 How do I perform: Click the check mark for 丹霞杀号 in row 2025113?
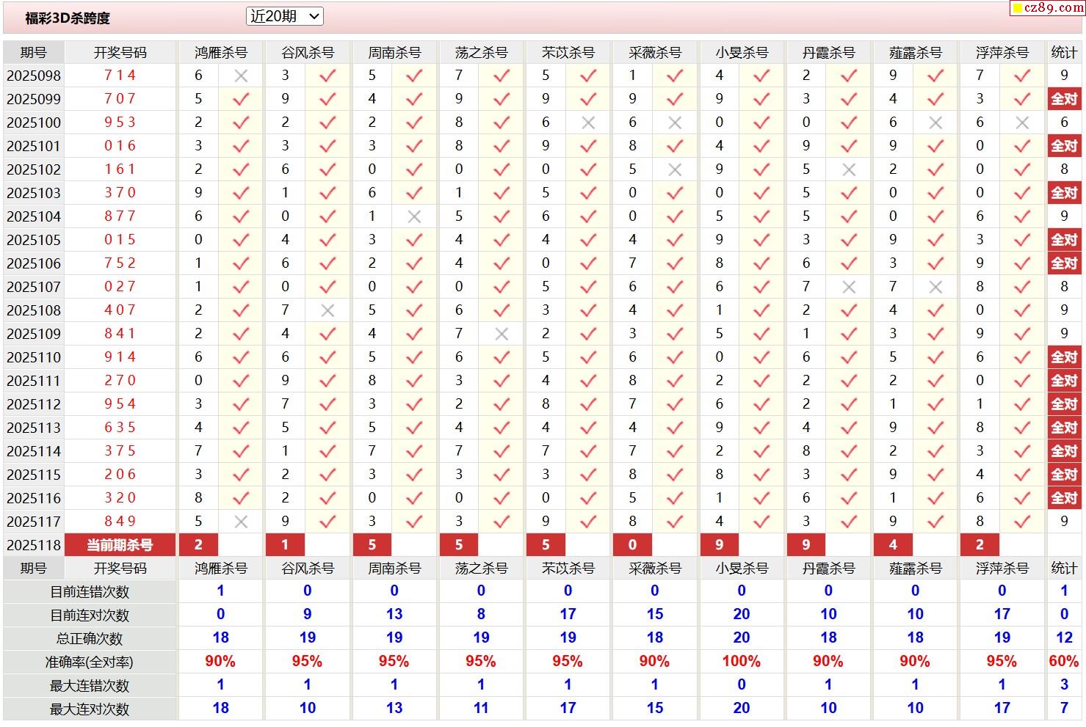pyautogui.click(x=849, y=428)
